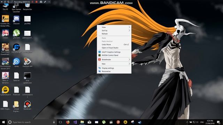Open Steam from the taskbar
Image resolution: width=223 pixels, height=125 pixels.
tap(140, 122)
